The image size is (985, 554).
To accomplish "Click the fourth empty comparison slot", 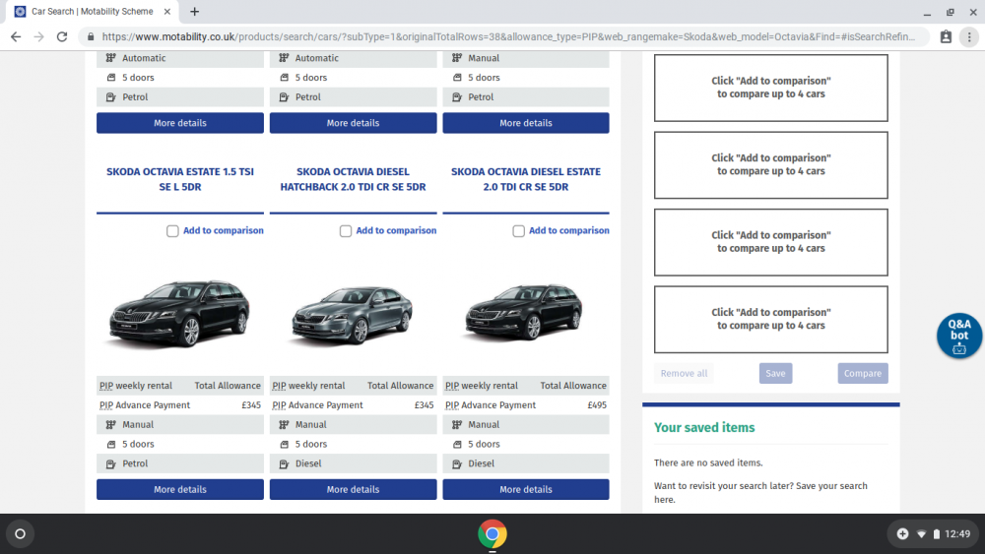I will [771, 320].
